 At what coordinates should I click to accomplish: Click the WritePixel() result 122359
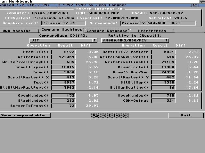click(63, 57)
